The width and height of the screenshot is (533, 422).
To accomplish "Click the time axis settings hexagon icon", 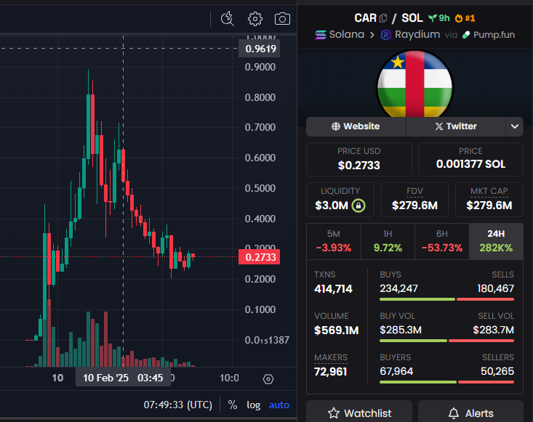I will point(268,379).
